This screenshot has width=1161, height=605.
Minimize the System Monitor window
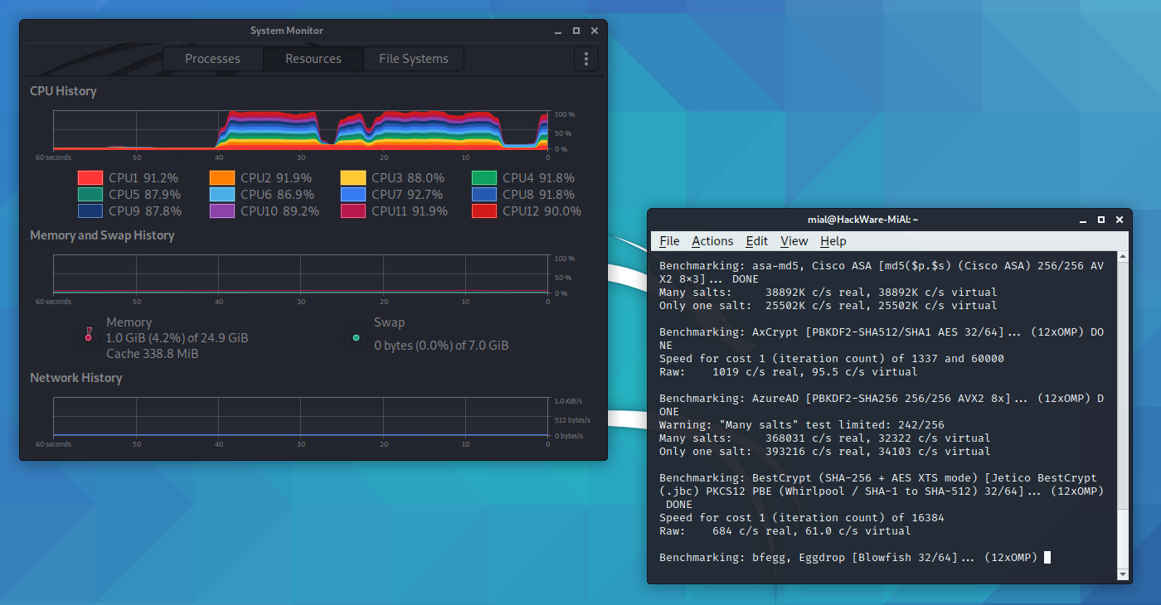tap(558, 31)
